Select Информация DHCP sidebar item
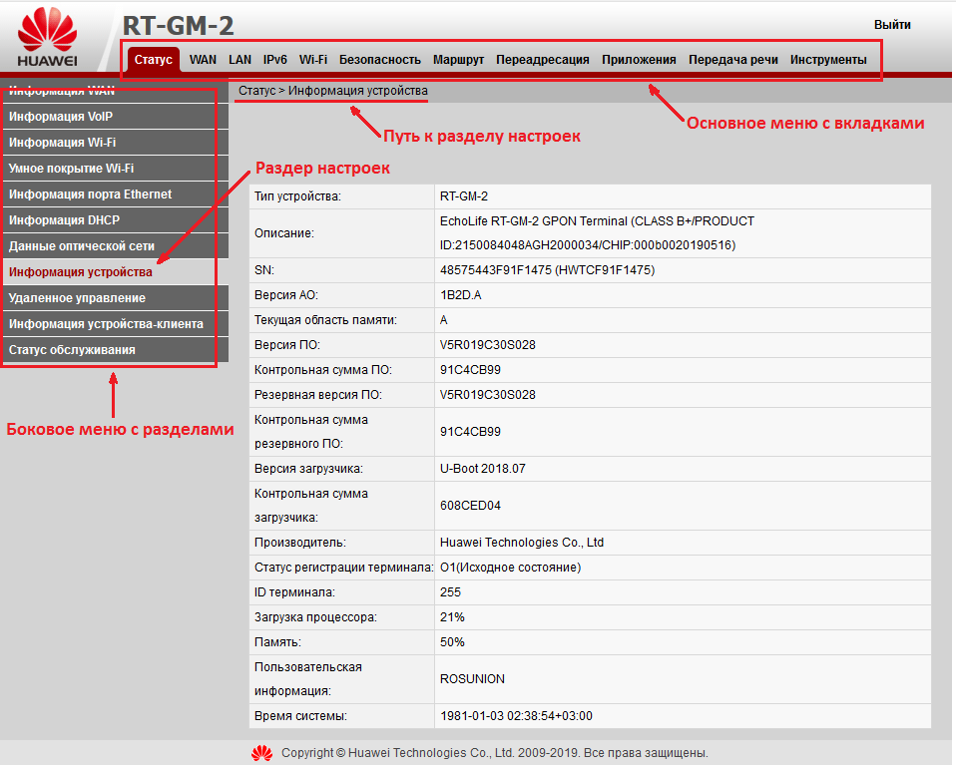The height and width of the screenshot is (768, 956). tap(116, 220)
